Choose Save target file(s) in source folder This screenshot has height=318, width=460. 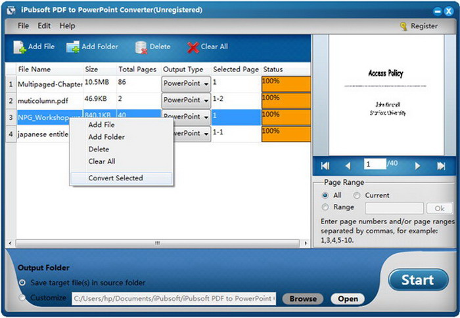[x=22, y=283]
